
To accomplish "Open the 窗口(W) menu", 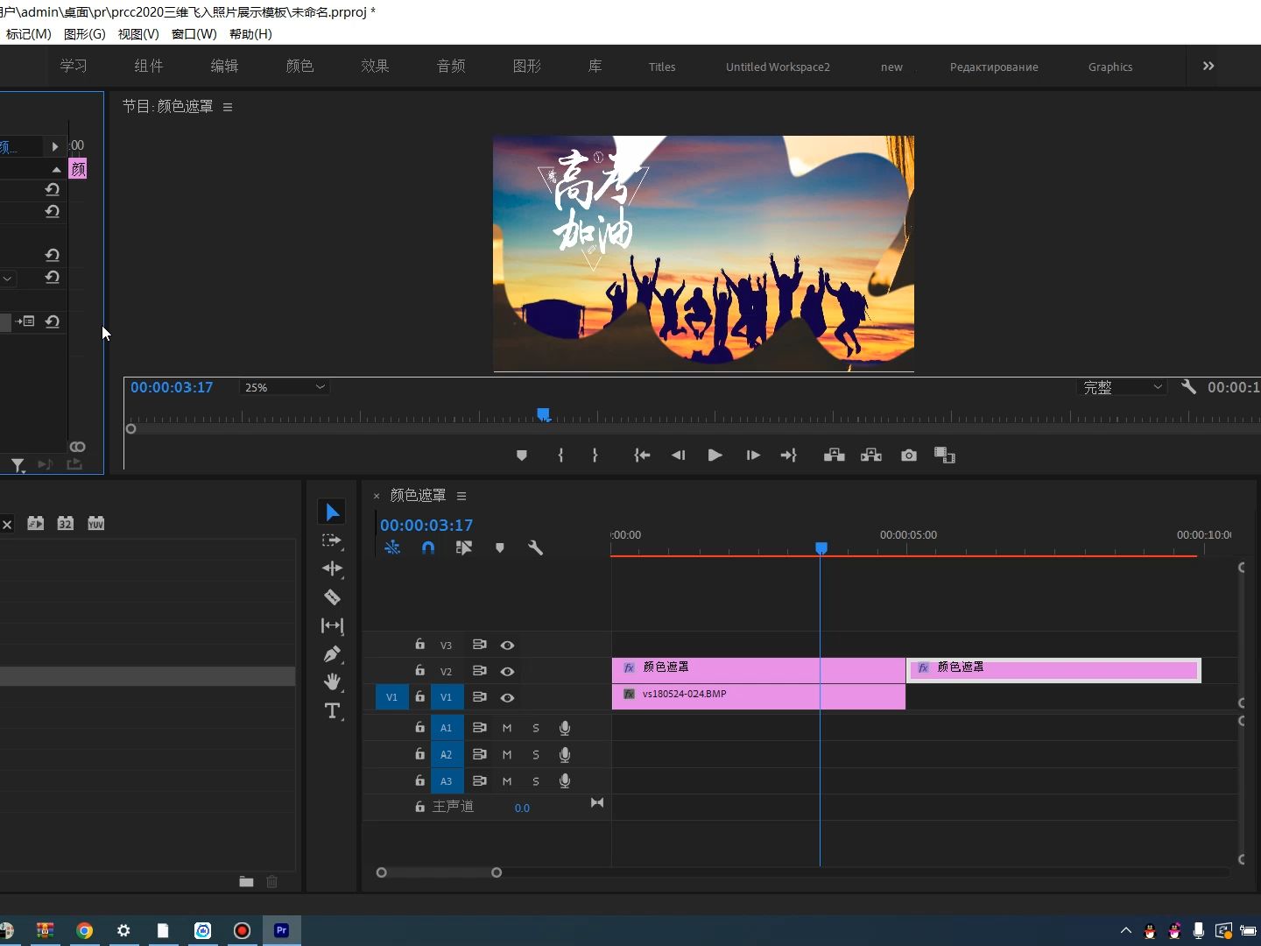I will tap(194, 34).
